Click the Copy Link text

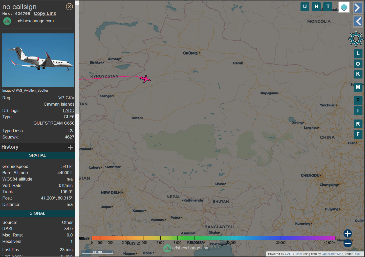[45, 13]
